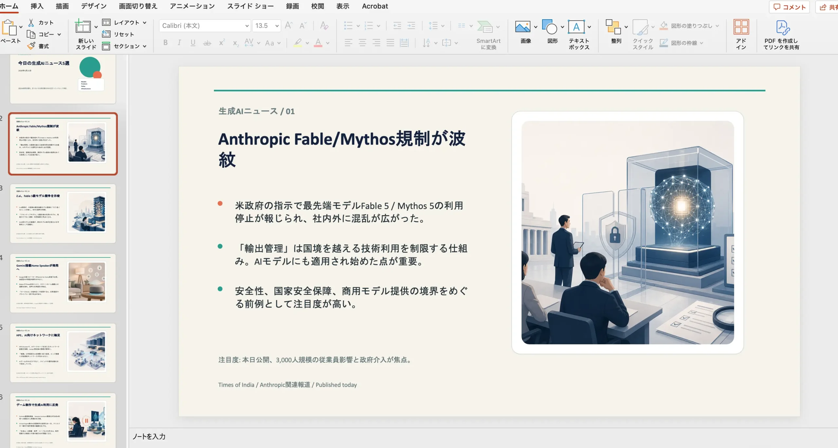Increase font size with large A icon
The height and width of the screenshot is (448, 838).
point(288,26)
